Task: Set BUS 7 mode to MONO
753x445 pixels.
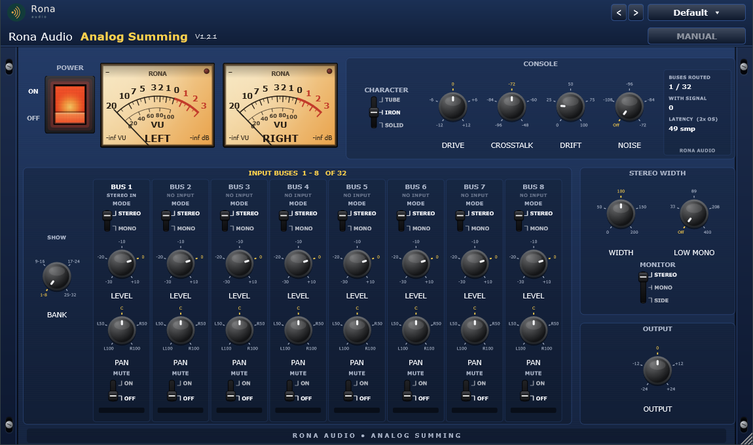Action: pos(480,228)
